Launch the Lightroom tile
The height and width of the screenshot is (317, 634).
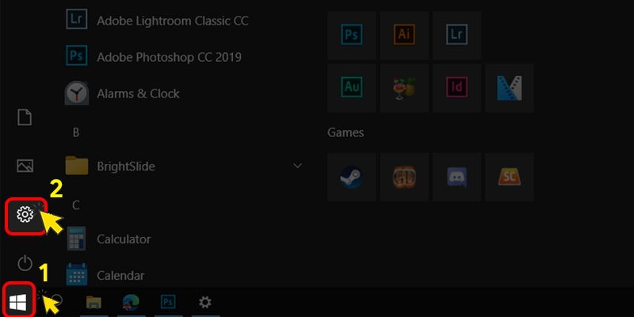(457, 35)
